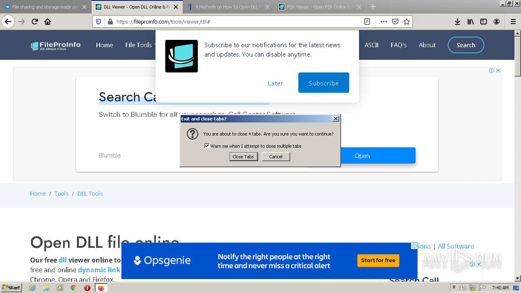Go back with the browser back arrow
Screen dimensions: 521x293
click(x=8, y=22)
